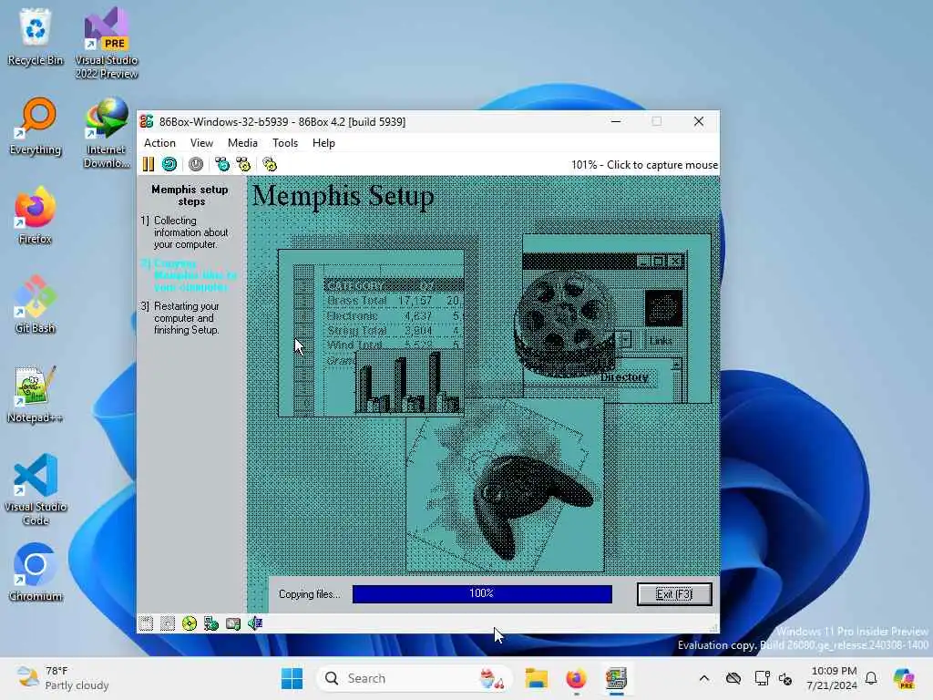This screenshot has height=700, width=933.
Task: Open Internet Download Manager desktop icon
Action: (x=107, y=133)
